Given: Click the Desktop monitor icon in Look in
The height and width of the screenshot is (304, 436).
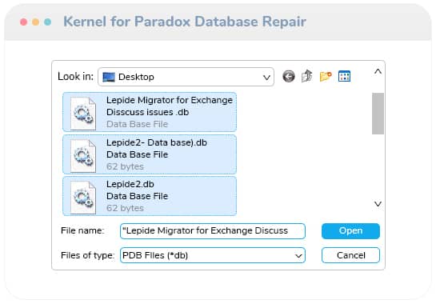Looking at the screenshot, I should pos(109,77).
